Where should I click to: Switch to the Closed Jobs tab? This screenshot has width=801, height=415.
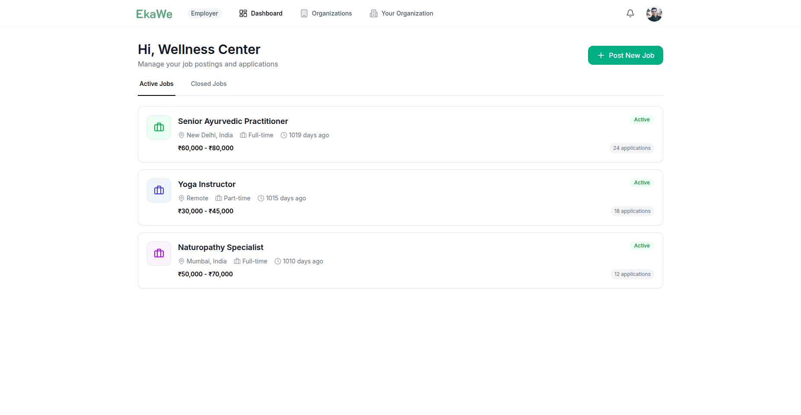(209, 84)
